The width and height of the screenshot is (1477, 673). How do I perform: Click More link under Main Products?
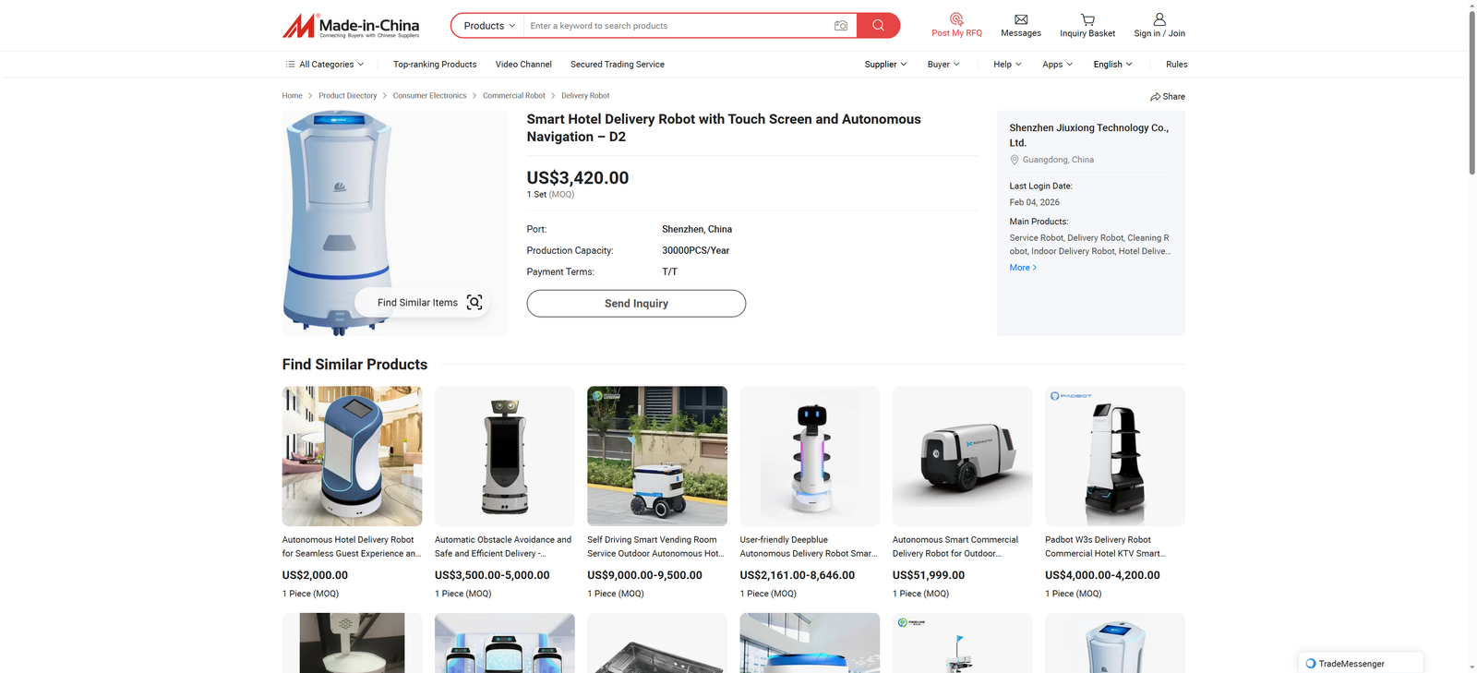[x=1023, y=268]
